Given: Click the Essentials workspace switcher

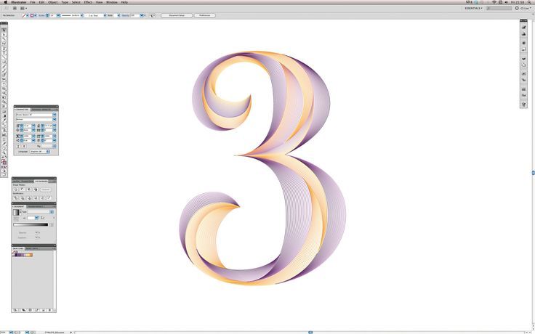Looking at the screenshot, I should tap(474, 8).
